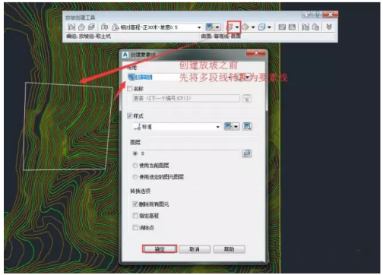Enable the 消除点 checkbox

coord(135,227)
